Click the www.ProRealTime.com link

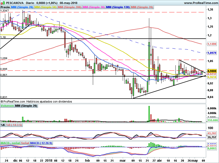click(201, 3)
